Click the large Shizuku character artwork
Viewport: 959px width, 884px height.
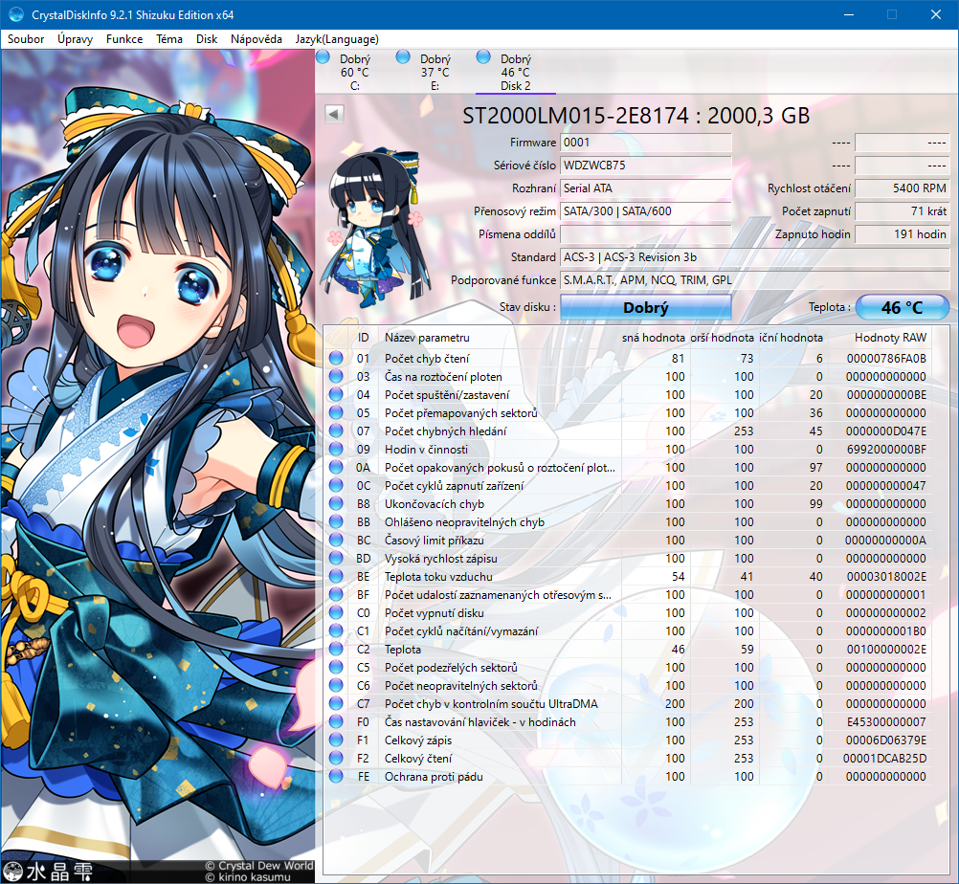coord(158,466)
